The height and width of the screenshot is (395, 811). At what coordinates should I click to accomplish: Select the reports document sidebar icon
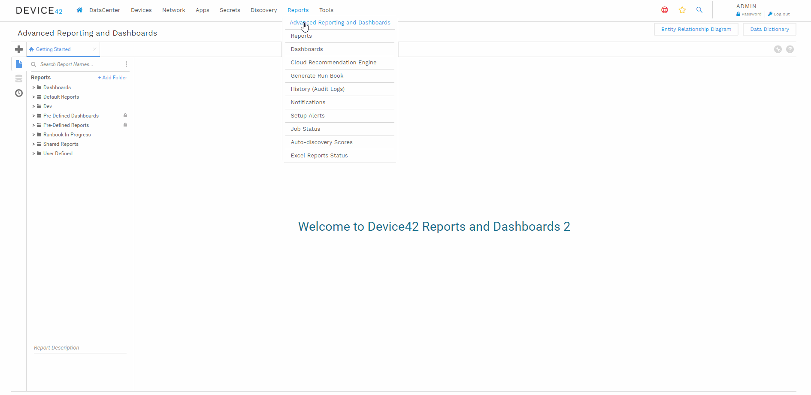point(19,64)
